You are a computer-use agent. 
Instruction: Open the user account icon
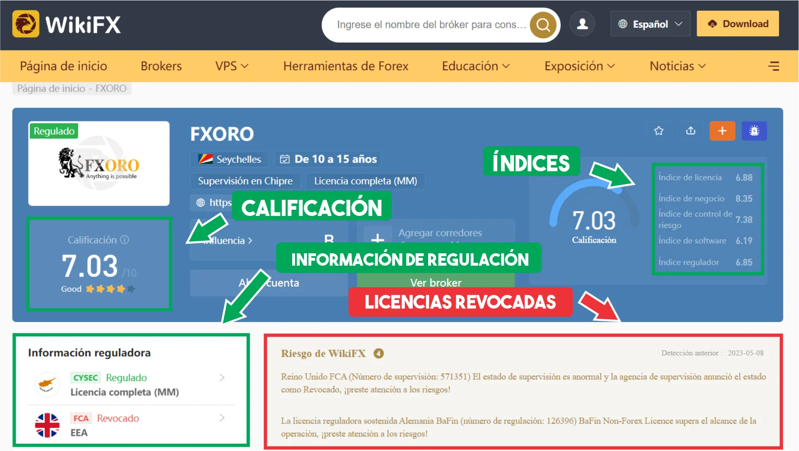(x=582, y=24)
